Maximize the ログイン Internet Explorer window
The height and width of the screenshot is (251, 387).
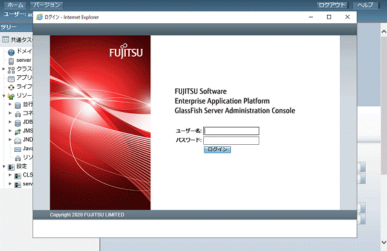point(329,17)
